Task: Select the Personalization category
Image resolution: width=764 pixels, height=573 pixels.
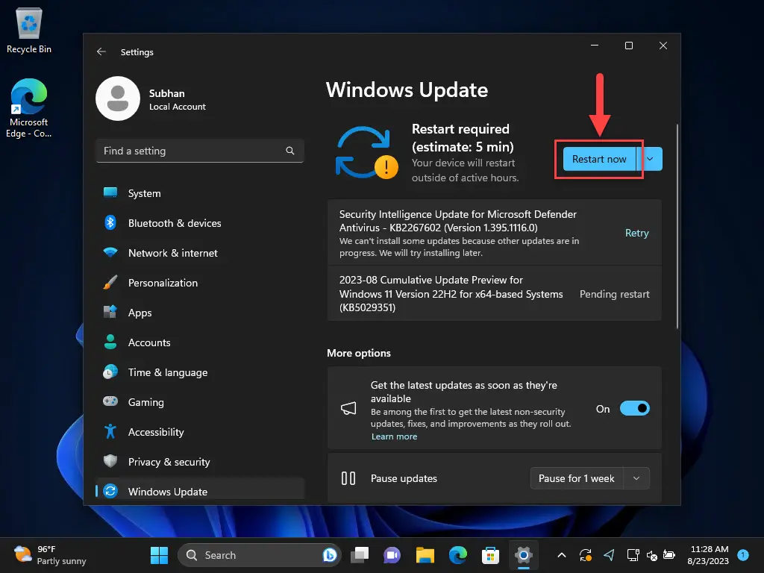Action: coord(200,283)
